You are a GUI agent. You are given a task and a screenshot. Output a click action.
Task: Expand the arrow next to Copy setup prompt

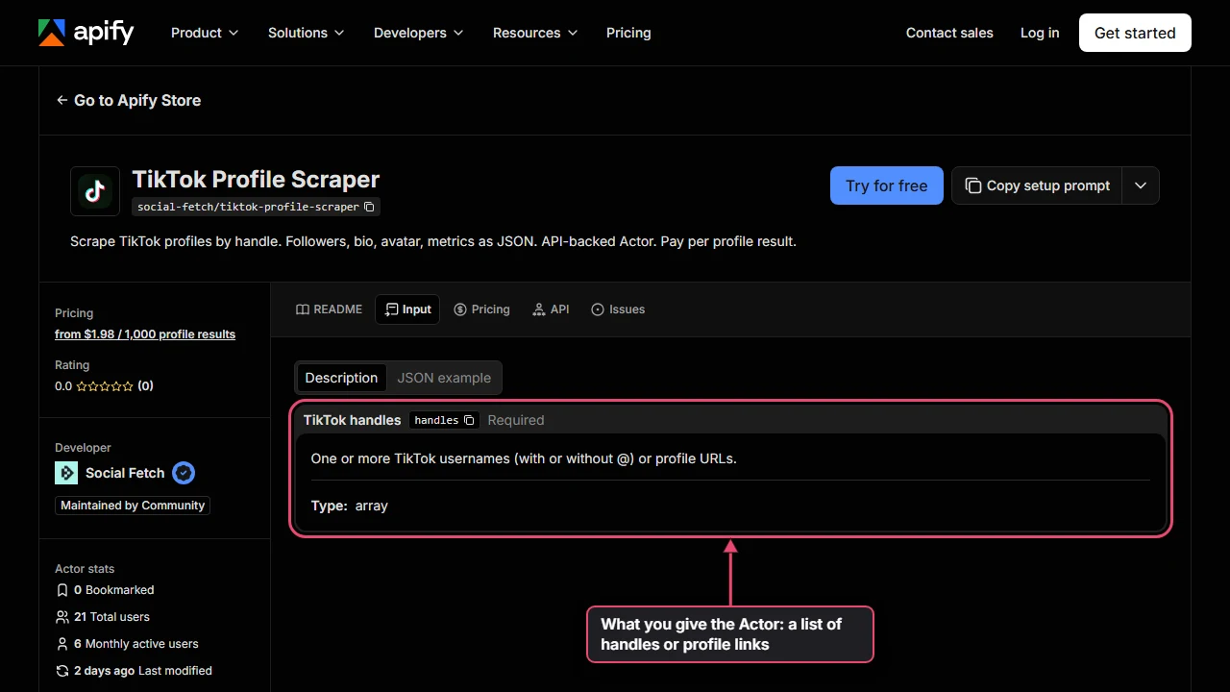[1141, 185]
